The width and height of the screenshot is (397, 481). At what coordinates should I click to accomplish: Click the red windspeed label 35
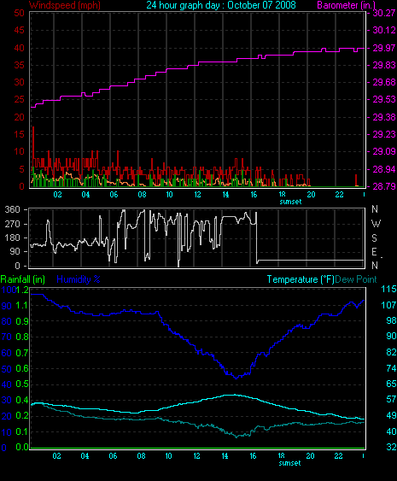point(19,65)
